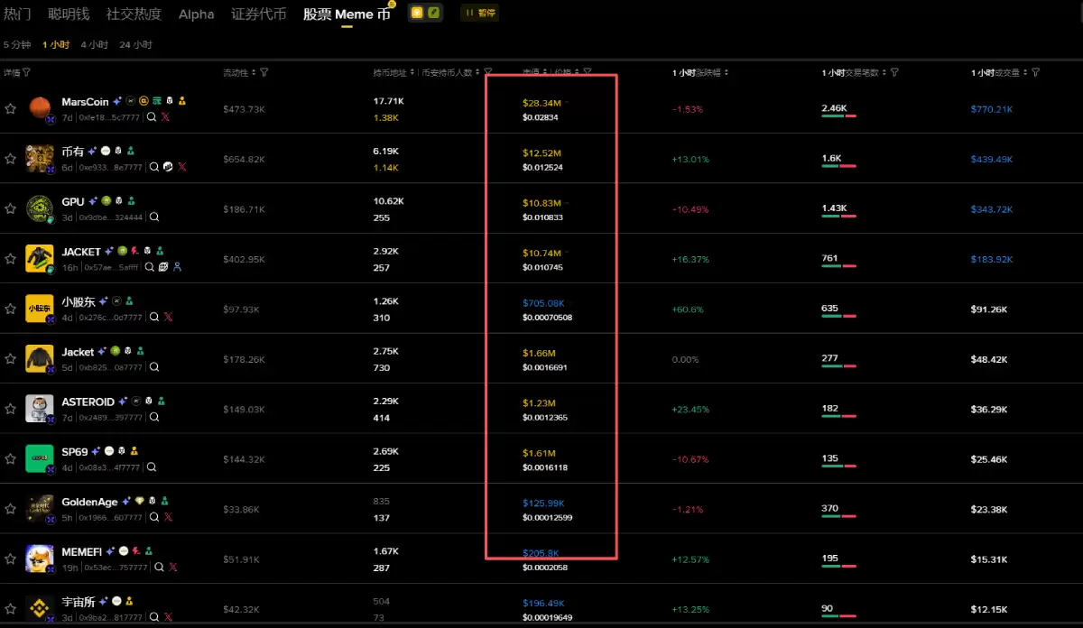Click the MarsCoin token logo
This screenshot has height=628, width=1083.
(40, 108)
